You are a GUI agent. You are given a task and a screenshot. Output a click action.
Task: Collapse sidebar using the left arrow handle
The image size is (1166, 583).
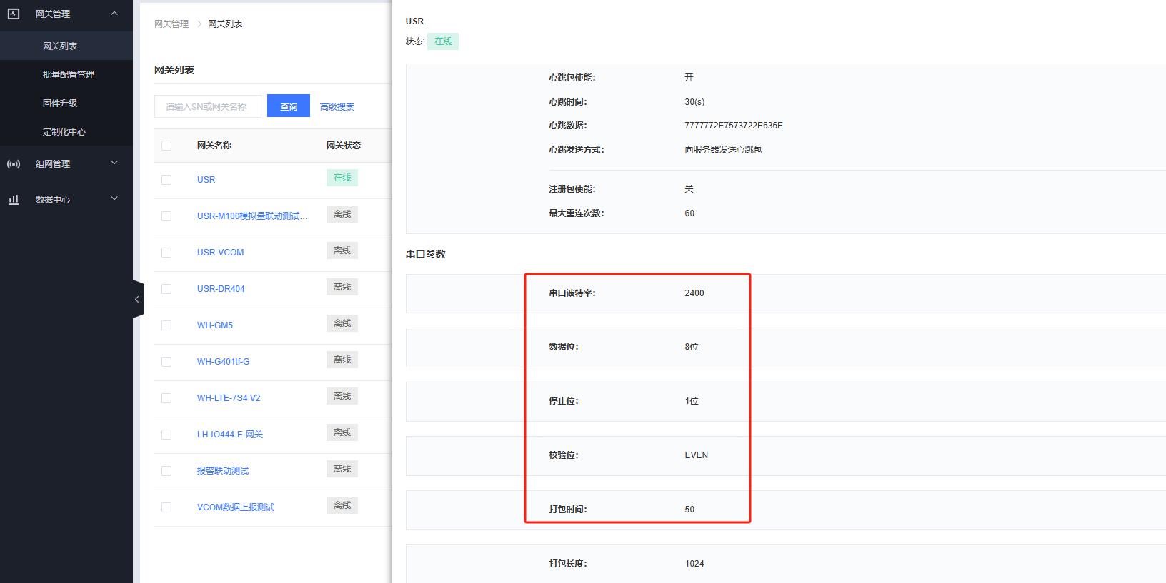pyautogui.click(x=137, y=300)
